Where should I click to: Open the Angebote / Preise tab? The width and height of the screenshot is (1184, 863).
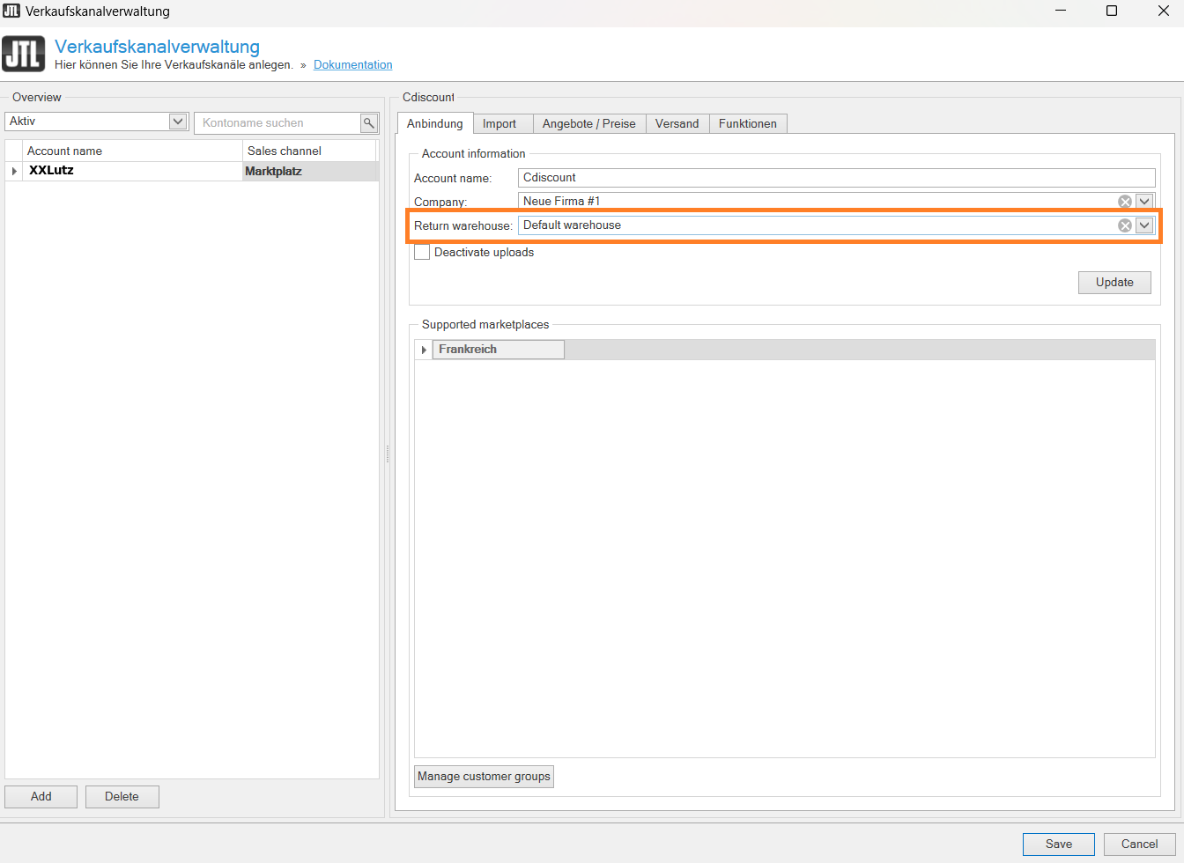pos(588,124)
